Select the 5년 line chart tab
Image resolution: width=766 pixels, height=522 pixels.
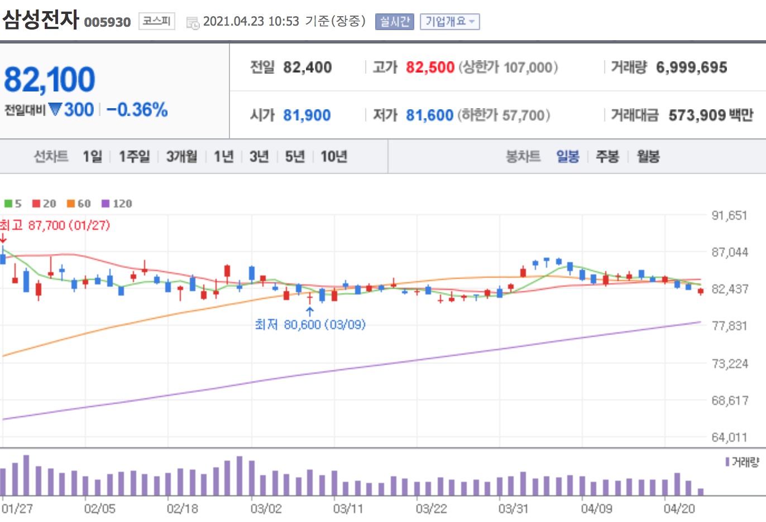pyautogui.click(x=295, y=157)
